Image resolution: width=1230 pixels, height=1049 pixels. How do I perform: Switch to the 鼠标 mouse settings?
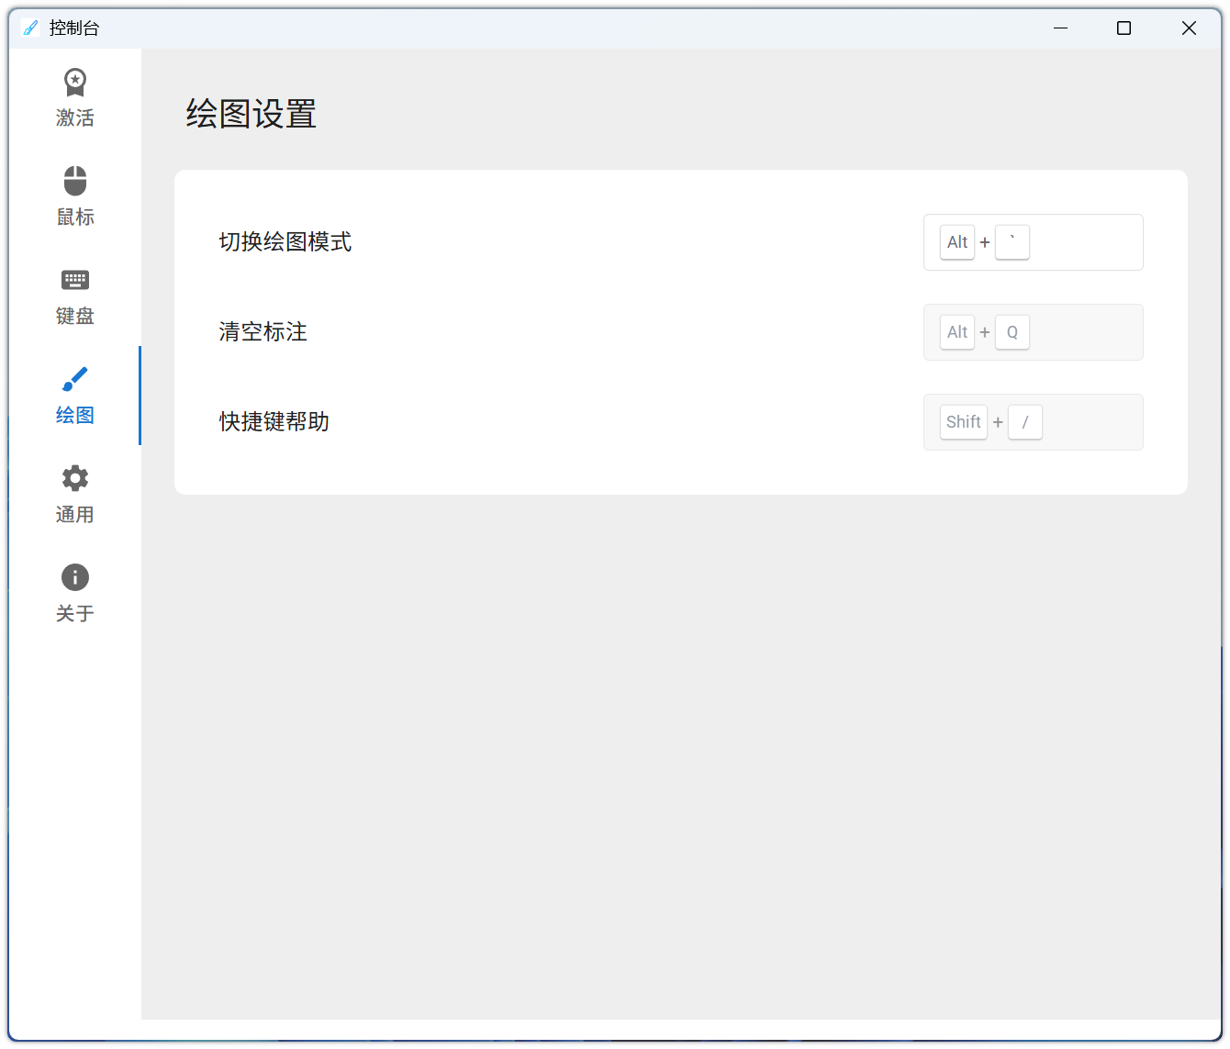[74, 196]
